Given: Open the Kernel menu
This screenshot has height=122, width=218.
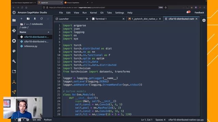Looking at the screenshot, I should pyautogui.click(x=93, y=13).
